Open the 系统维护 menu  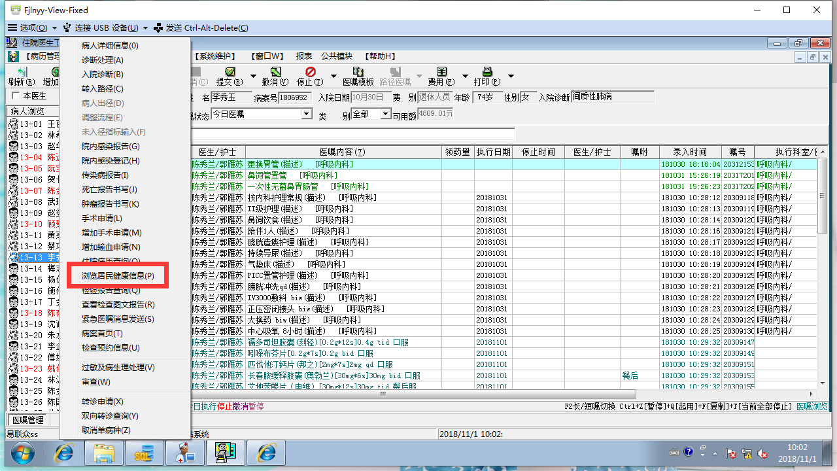tap(216, 56)
